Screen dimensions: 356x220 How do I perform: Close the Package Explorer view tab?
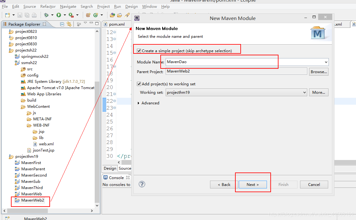pos(44,24)
